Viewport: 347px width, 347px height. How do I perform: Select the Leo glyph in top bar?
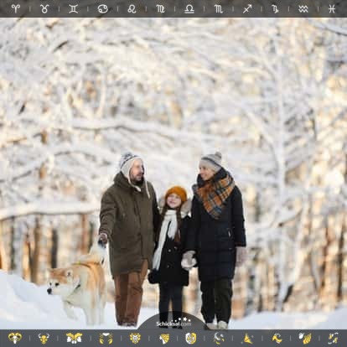coord(132,8)
